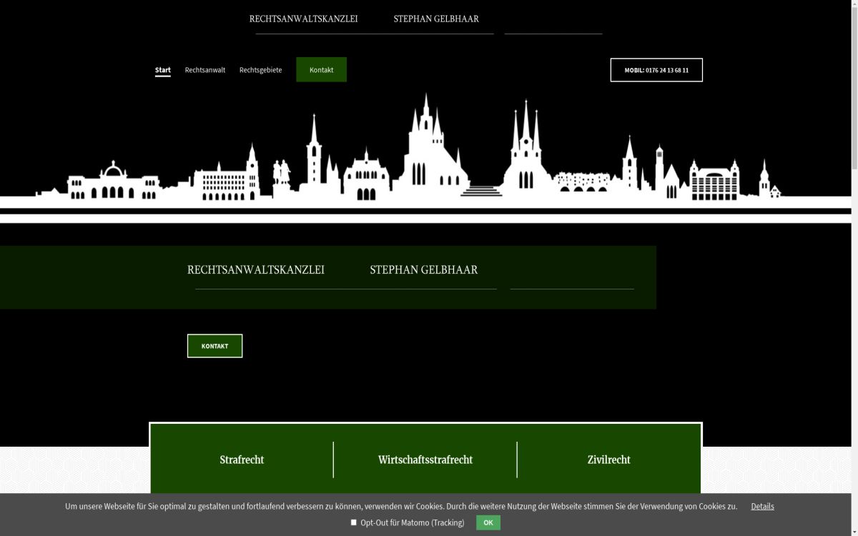Click the green Kontakt navigation button
Screen dimensions: 858x536
[321, 70]
